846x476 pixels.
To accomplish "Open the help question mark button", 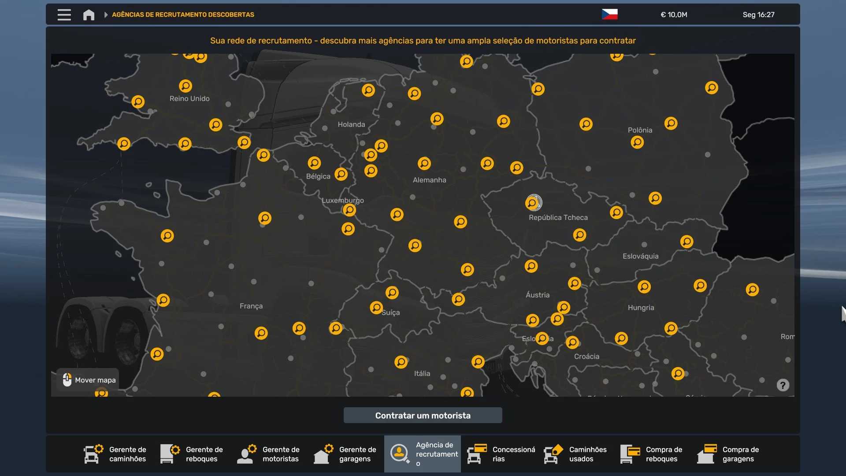I will click(x=783, y=385).
